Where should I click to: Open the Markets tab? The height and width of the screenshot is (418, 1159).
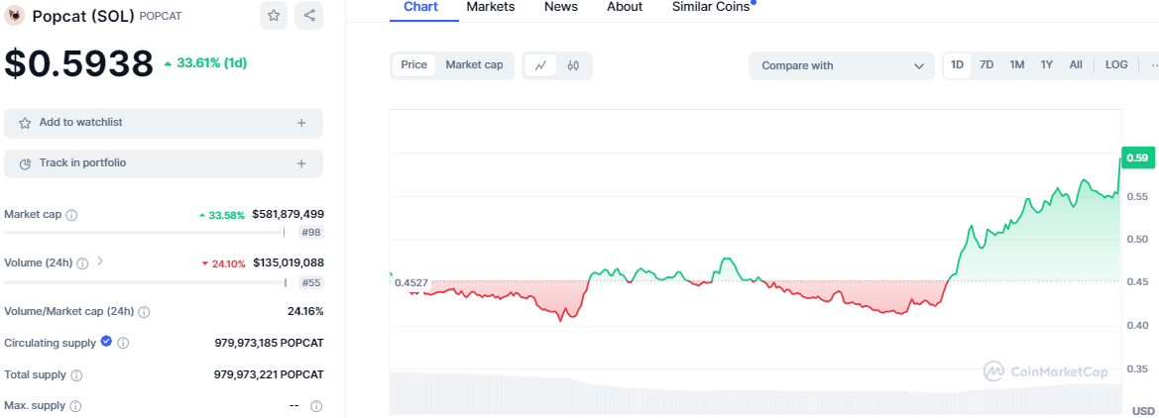point(491,7)
